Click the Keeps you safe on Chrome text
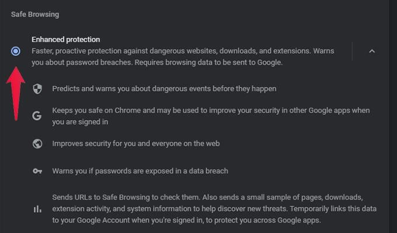Screen dimensions: 397x233 click(x=211, y=116)
